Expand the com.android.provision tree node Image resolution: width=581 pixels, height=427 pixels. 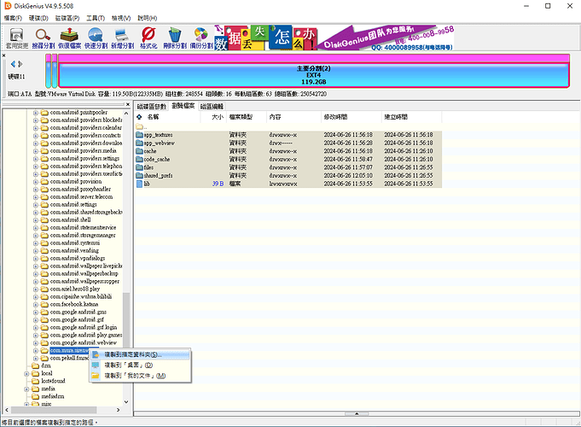point(36,181)
